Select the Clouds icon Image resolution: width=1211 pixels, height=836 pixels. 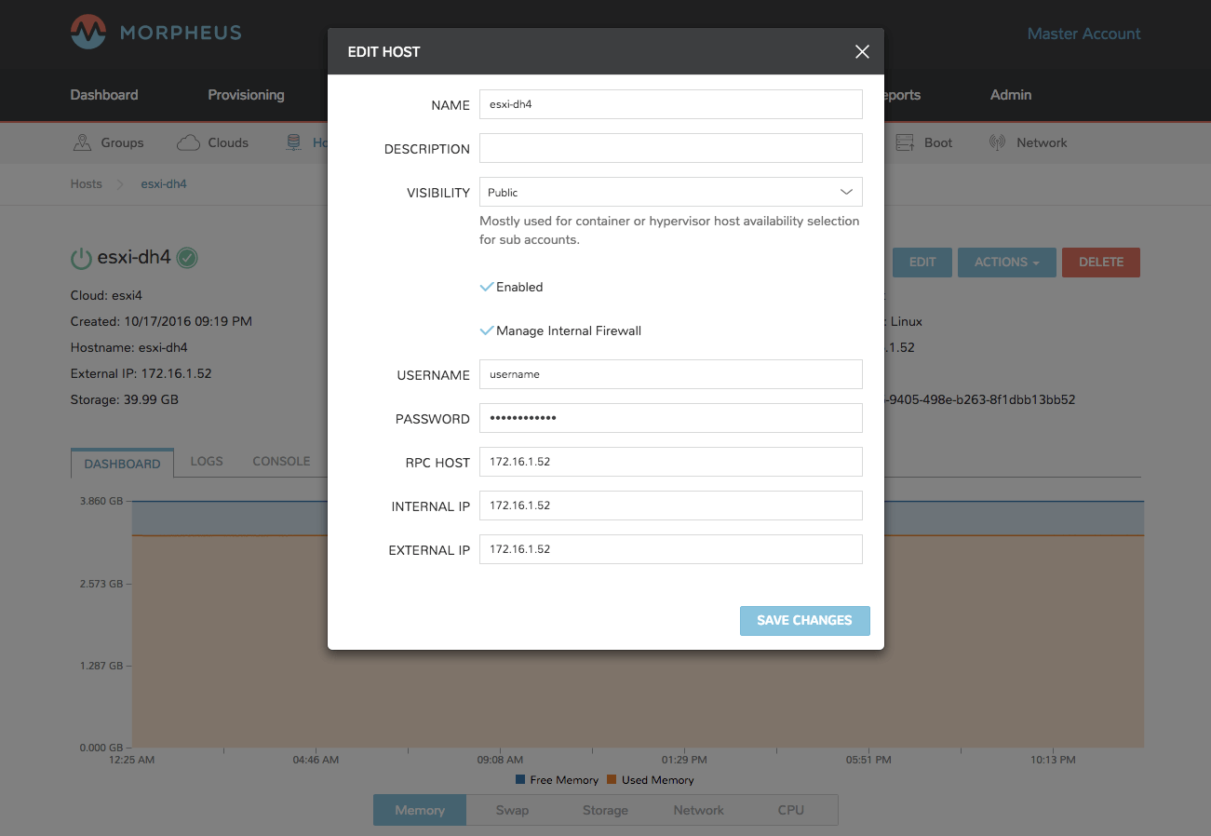[x=187, y=142]
